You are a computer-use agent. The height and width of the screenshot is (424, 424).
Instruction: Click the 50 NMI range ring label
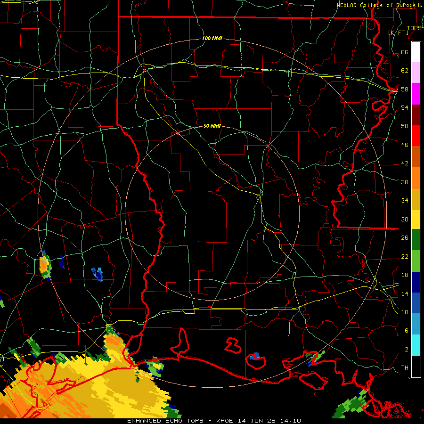click(212, 126)
